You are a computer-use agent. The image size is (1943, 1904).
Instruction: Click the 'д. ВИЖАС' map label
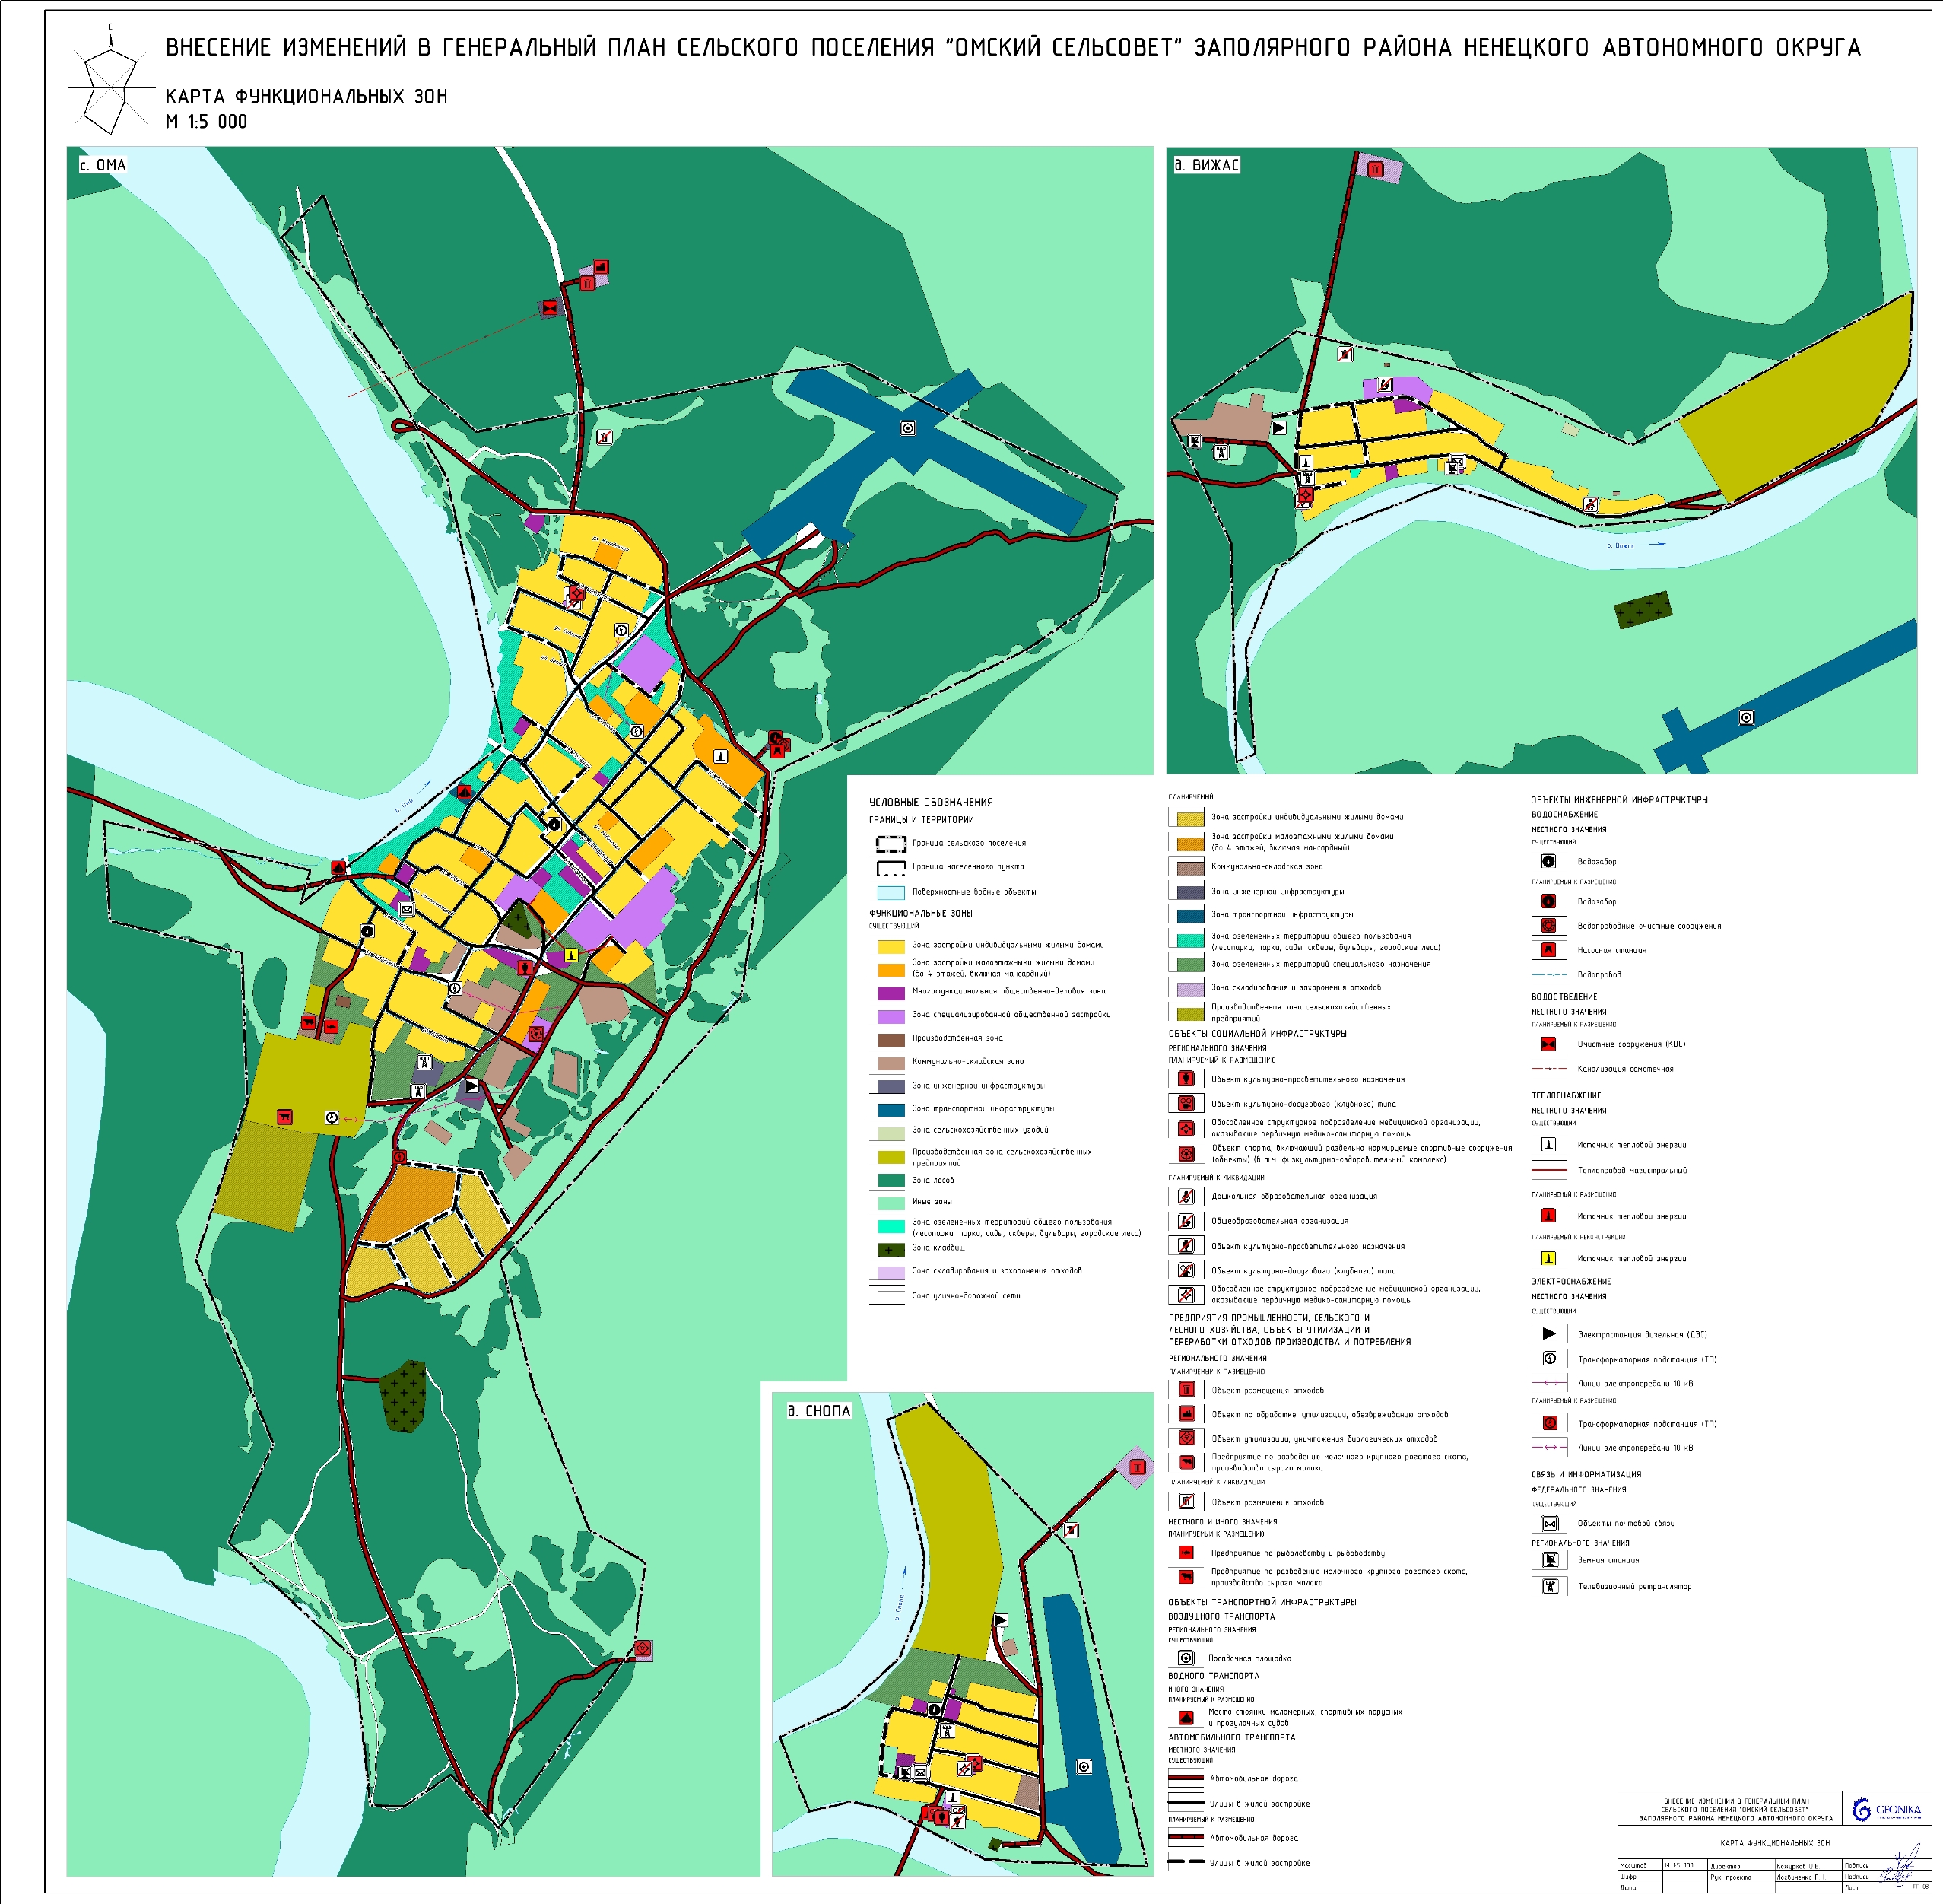pos(1206,165)
